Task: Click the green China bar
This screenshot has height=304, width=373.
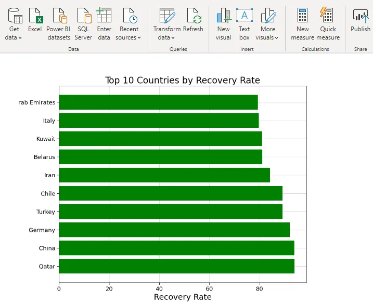Action: click(176, 248)
